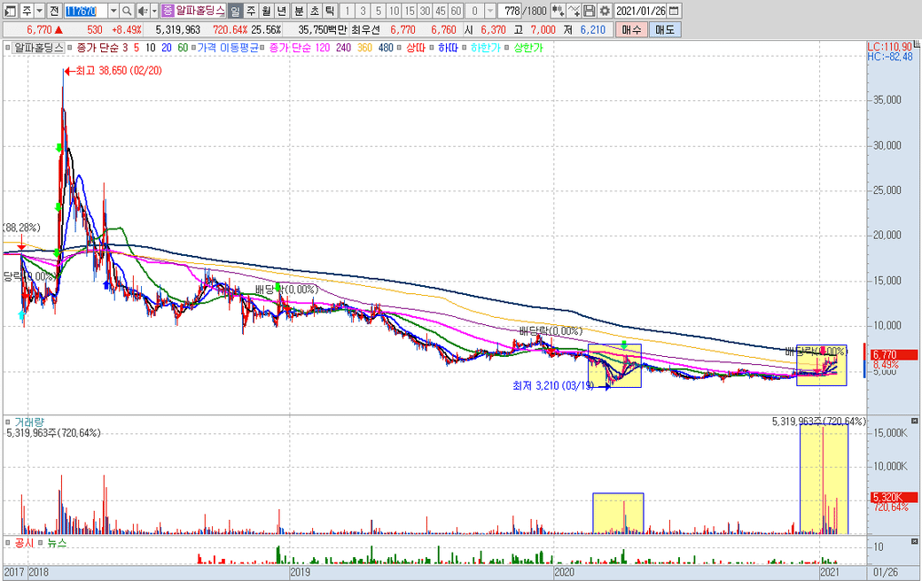
Task: Select the 년 yearly period tab
Action: [282, 11]
